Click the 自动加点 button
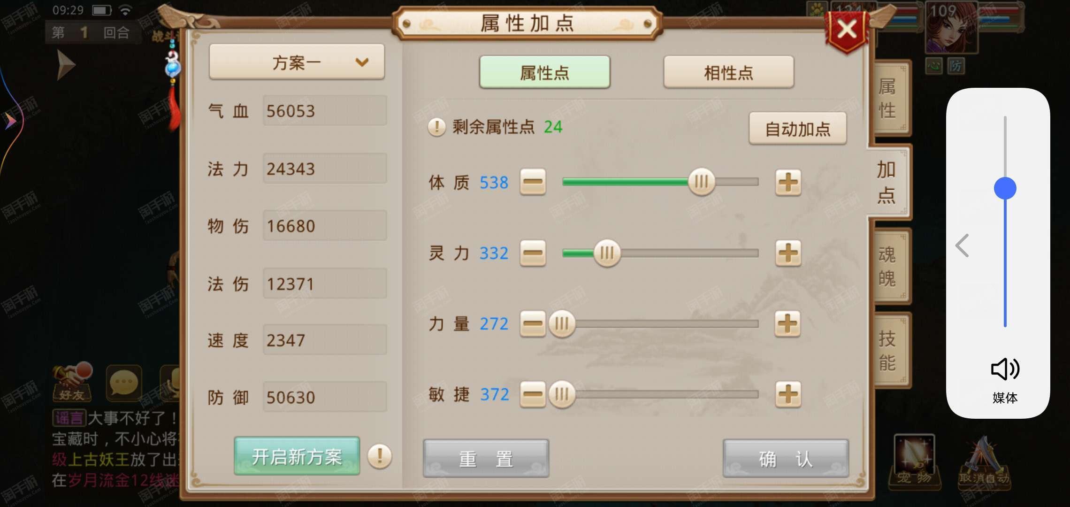Image resolution: width=1070 pixels, height=507 pixels. pos(798,129)
